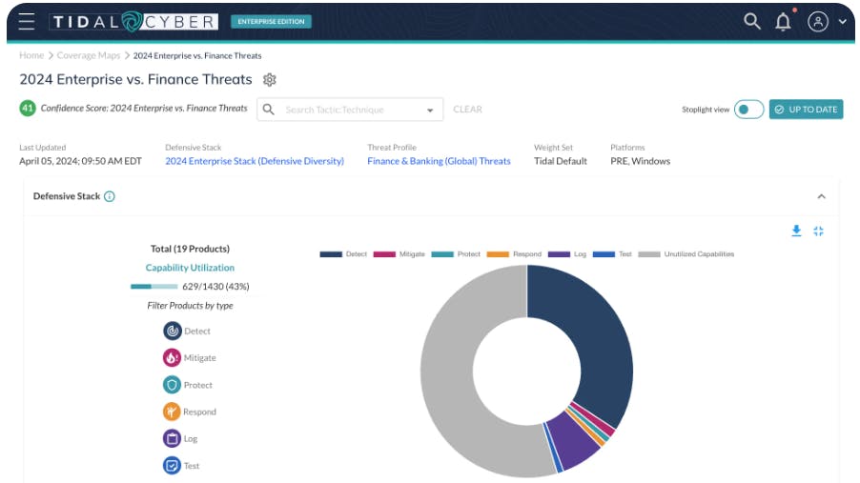Viewport: 860px width, 483px height.
Task: Toggle Unutilized Capabilities legend entry
Action: [686, 254]
